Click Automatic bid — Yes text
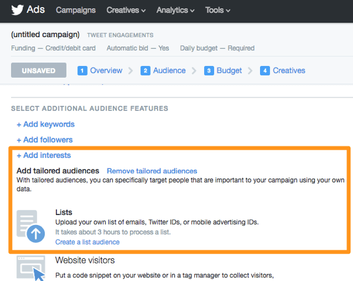This screenshot has width=353, height=281. pos(138,48)
